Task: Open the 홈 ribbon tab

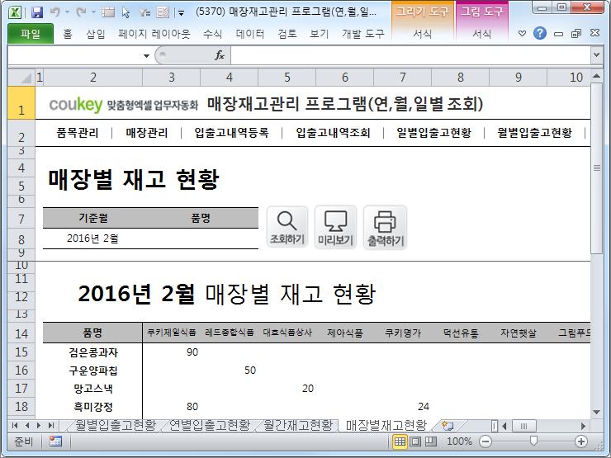Action: point(68,34)
